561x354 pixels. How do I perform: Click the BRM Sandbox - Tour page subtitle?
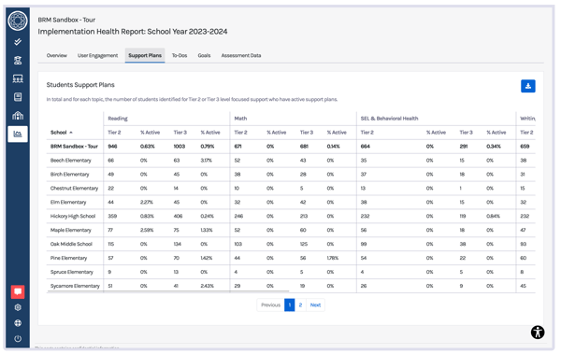66,20
